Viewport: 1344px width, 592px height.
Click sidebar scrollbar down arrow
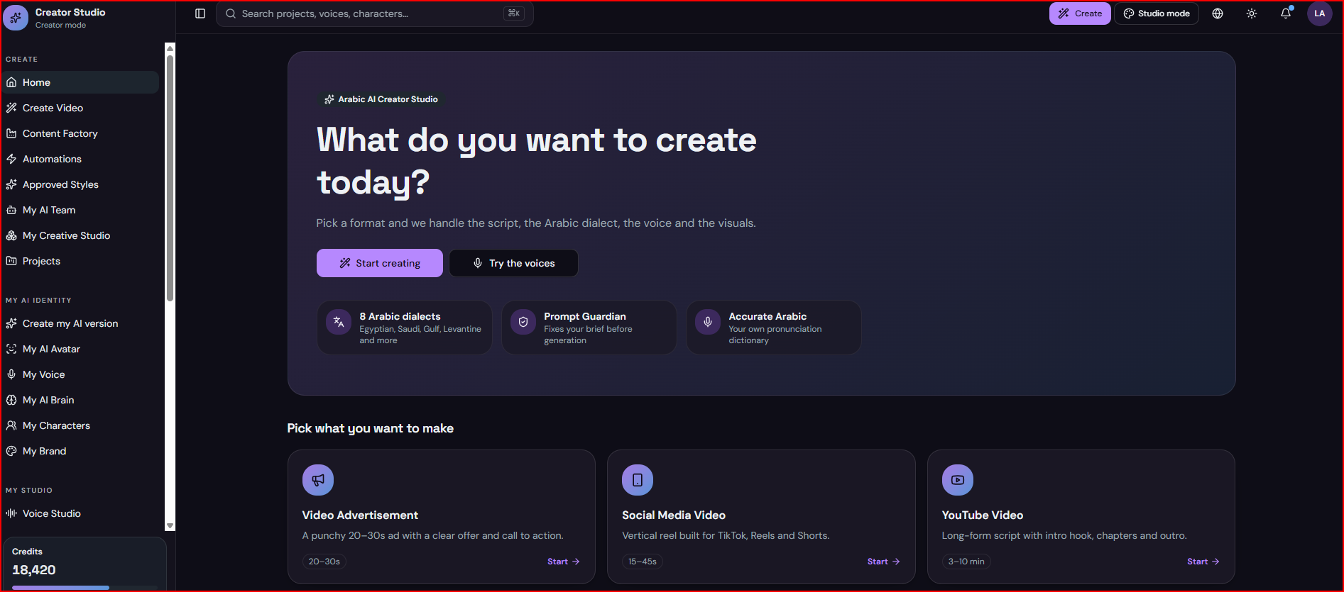pyautogui.click(x=170, y=525)
